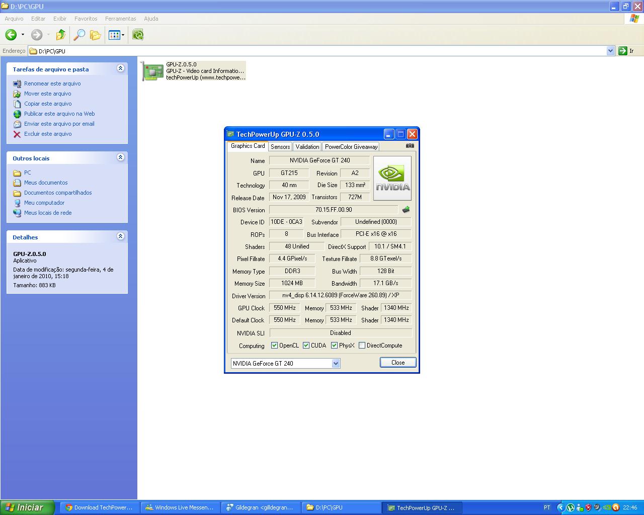Viewport: 644px width, 515px height.
Task: Click the green sync toolbar icon
Action: tap(138, 35)
